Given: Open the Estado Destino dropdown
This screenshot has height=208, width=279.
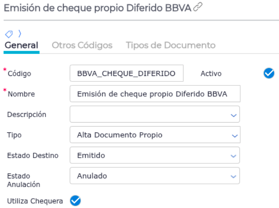Looking at the screenshot, I should pyautogui.click(x=233, y=156).
